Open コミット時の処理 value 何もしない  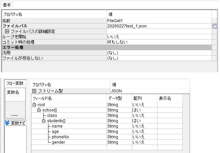click(x=117, y=42)
